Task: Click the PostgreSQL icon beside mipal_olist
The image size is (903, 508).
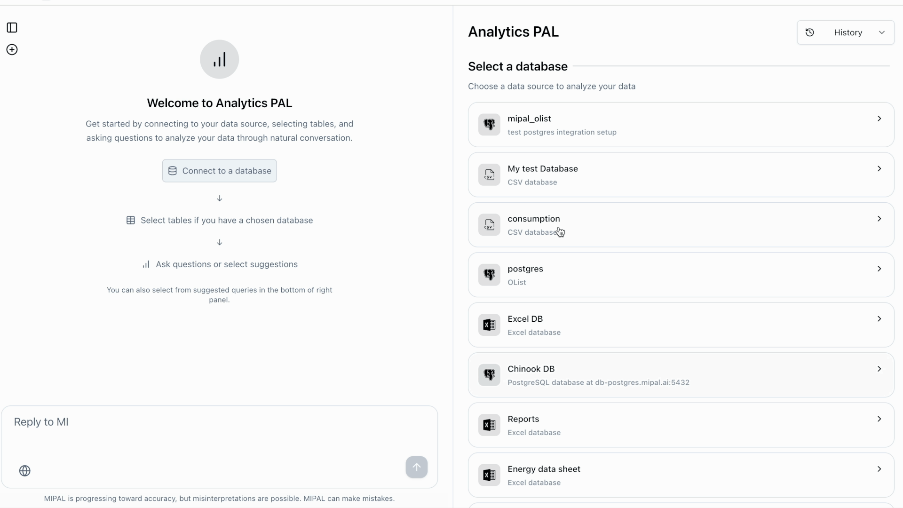Action: [489, 124]
